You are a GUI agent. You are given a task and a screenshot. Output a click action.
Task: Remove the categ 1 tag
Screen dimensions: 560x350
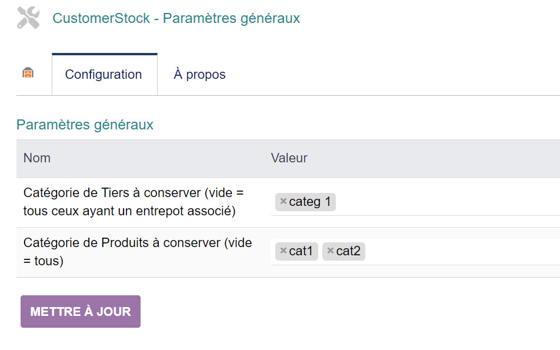click(283, 202)
